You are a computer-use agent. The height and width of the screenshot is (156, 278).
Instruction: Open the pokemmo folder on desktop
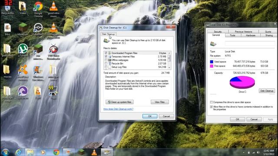coord(7,50)
